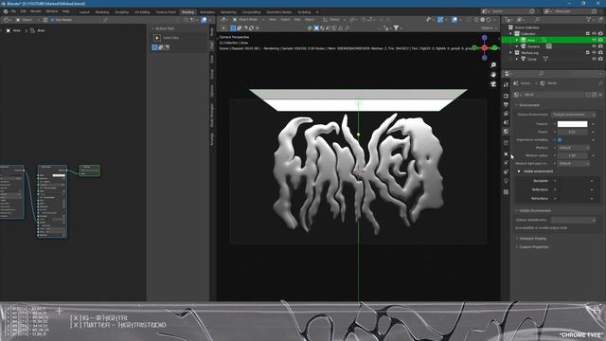Open the View Layer properties tab icon
This screenshot has width=606, height=341.
(506, 114)
